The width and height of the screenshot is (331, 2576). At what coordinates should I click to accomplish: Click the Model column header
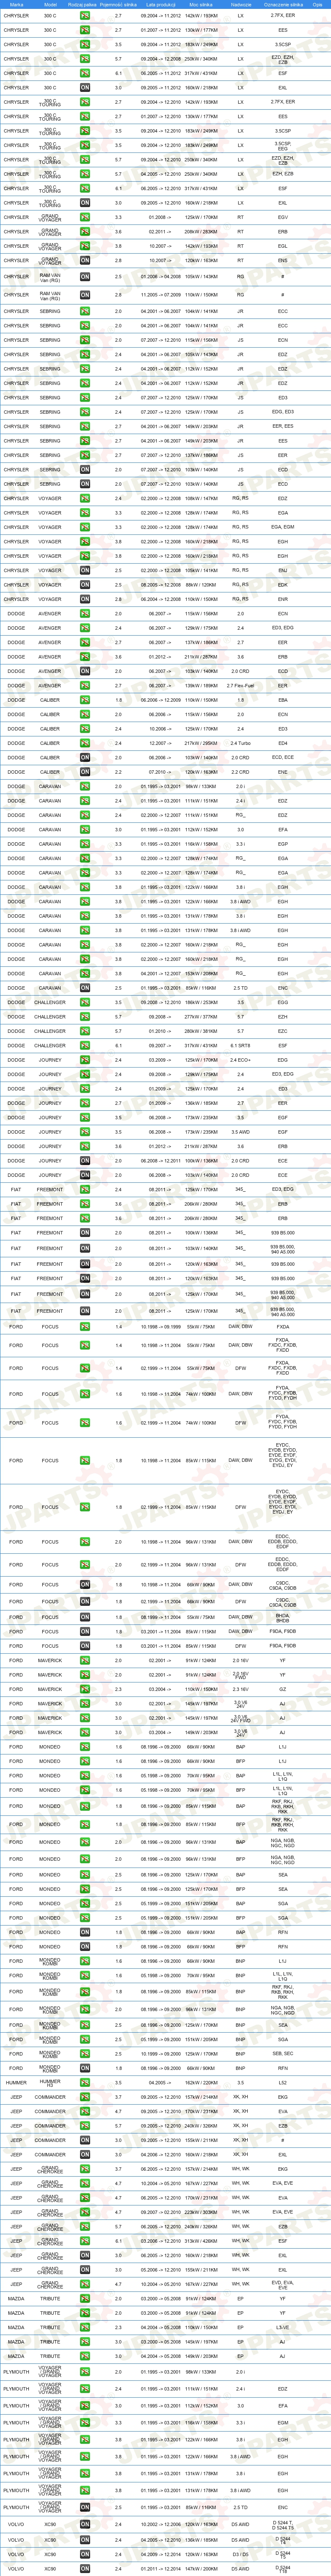[x=50, y=5]
